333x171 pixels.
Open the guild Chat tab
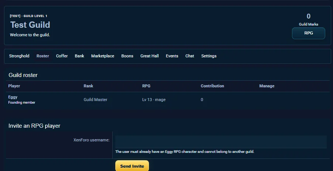point(190,56)
